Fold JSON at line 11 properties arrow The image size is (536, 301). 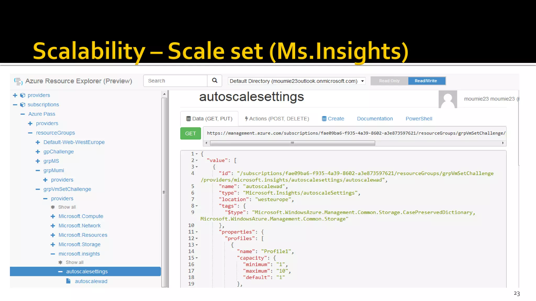197,232
